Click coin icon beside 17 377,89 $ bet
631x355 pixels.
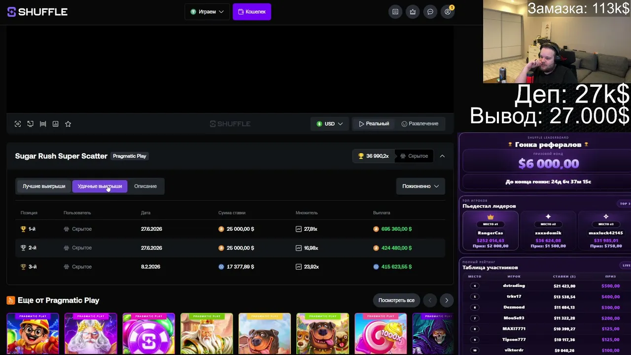[x=221, y=267]
